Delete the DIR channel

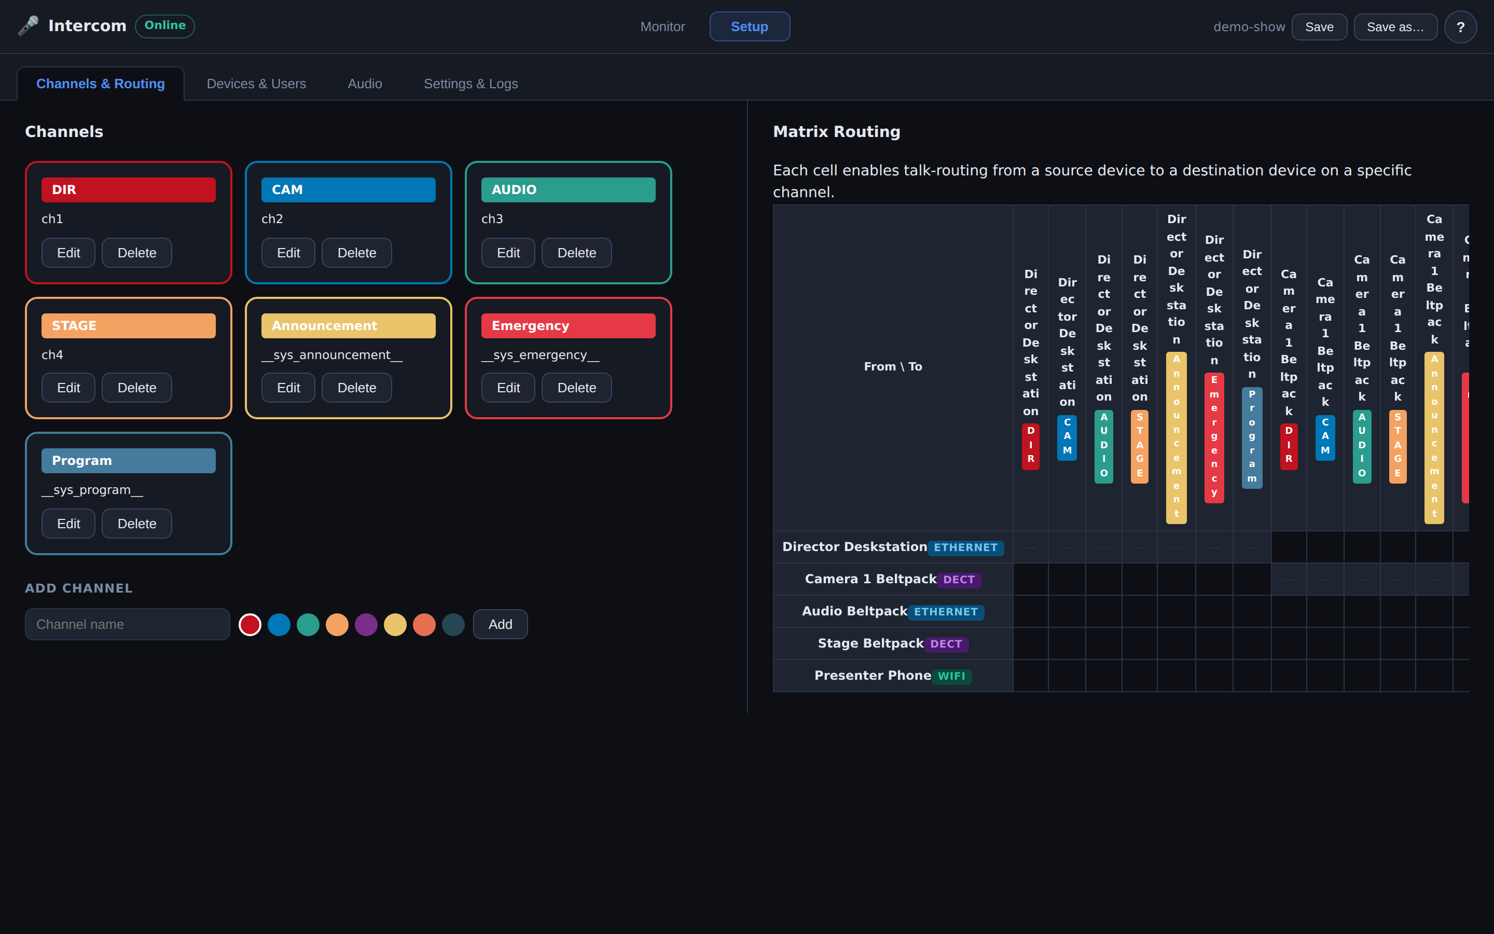tap(137, 253)
